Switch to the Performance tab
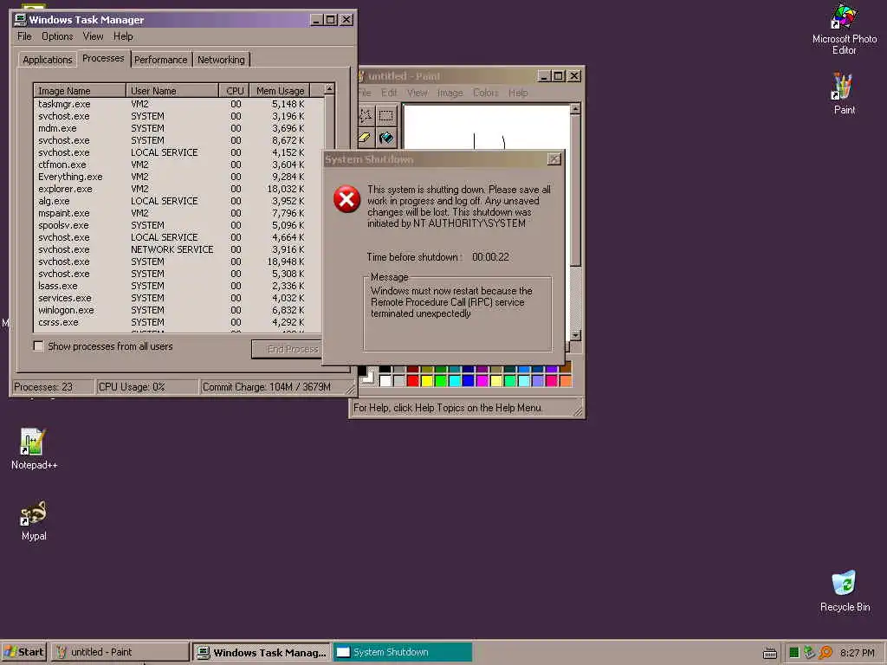The height and width of the screenshot is (665, 887). (x=160, y=60)
